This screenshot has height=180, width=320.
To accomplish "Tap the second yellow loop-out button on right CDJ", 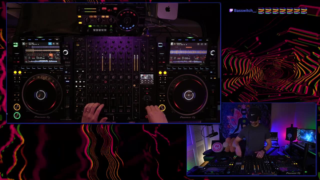I will (165, 73).
